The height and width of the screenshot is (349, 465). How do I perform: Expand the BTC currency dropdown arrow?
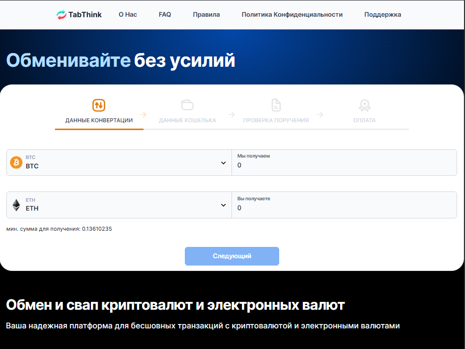(223, 163)
